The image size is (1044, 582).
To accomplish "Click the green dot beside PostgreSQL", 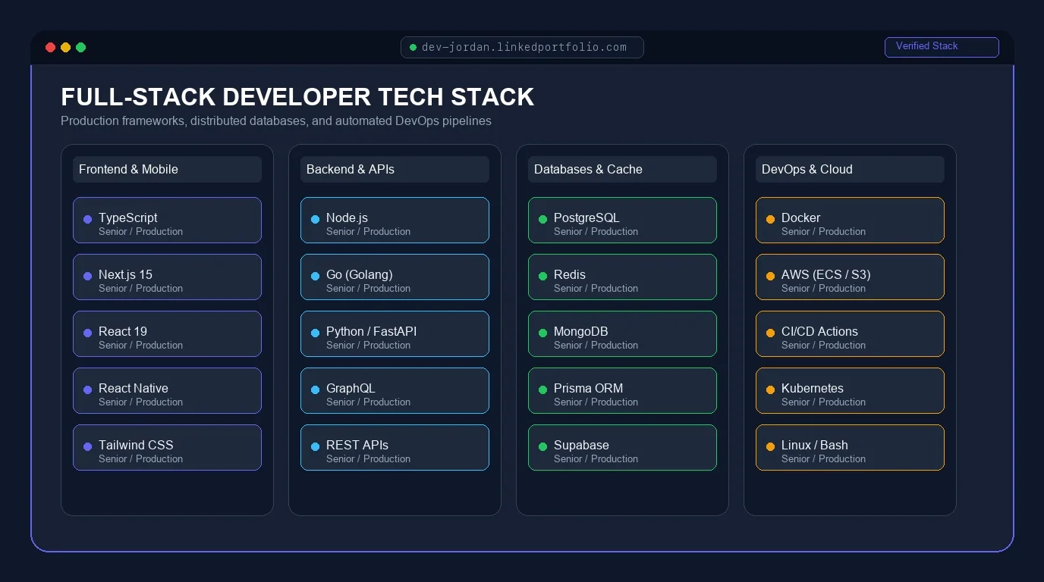I will (542, 219).
